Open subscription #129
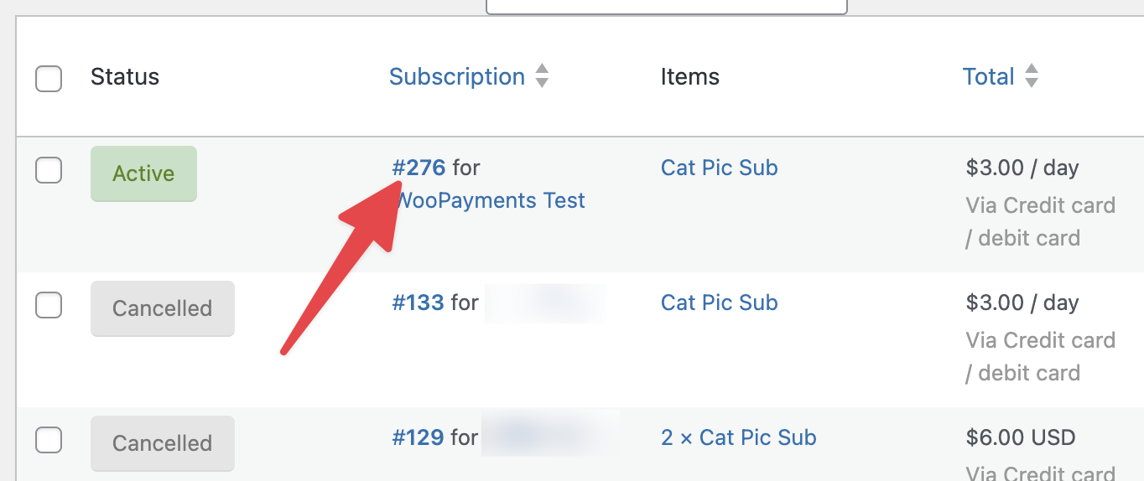1144x481 pixels. pos(418,437)
